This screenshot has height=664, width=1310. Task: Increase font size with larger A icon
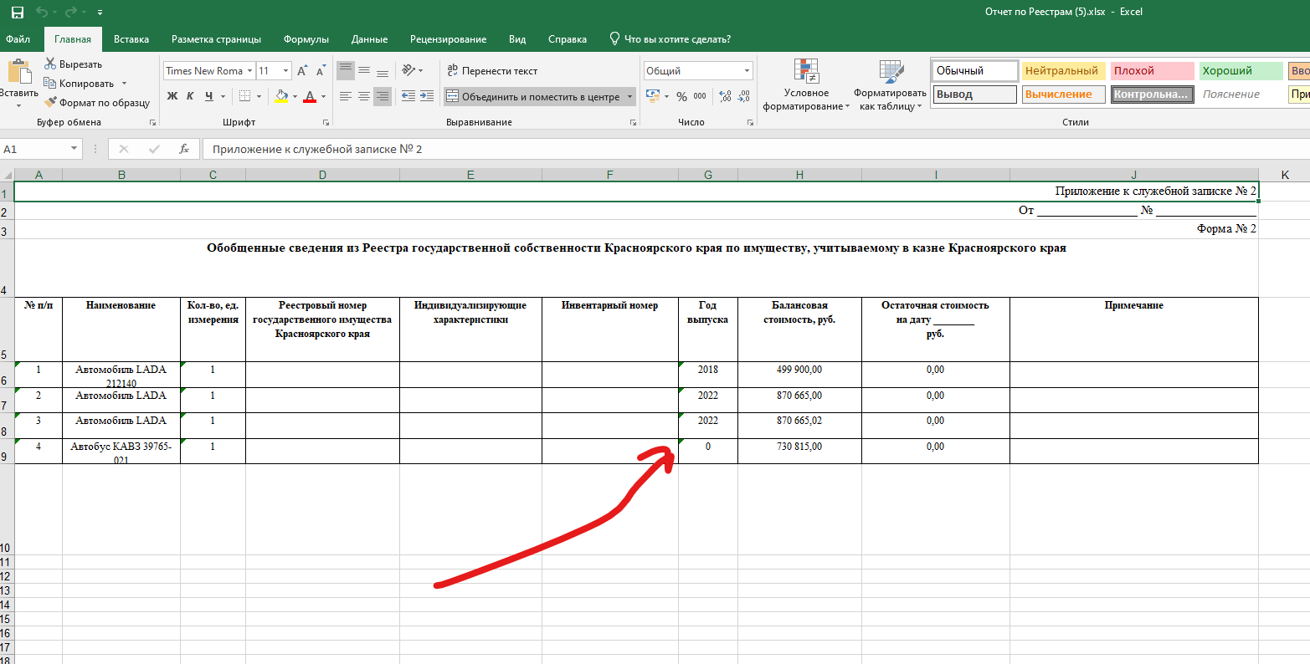pos(302,71)
